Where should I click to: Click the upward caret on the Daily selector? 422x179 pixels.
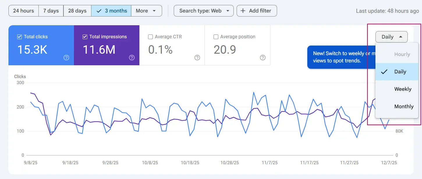400,37
